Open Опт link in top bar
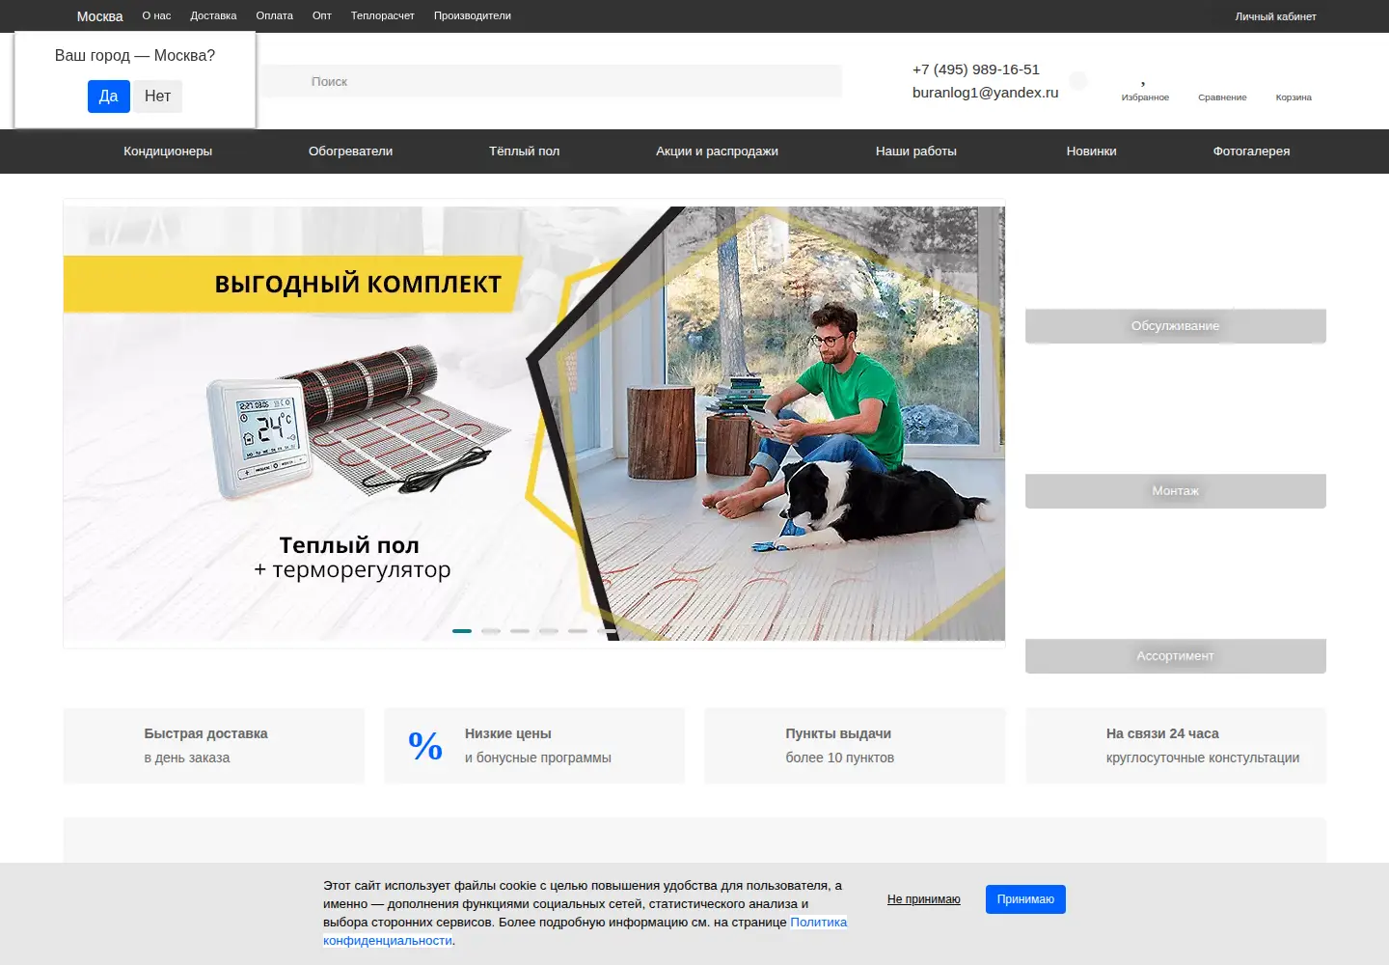This screenshot has width=1389, height=965. pos(322,16)
